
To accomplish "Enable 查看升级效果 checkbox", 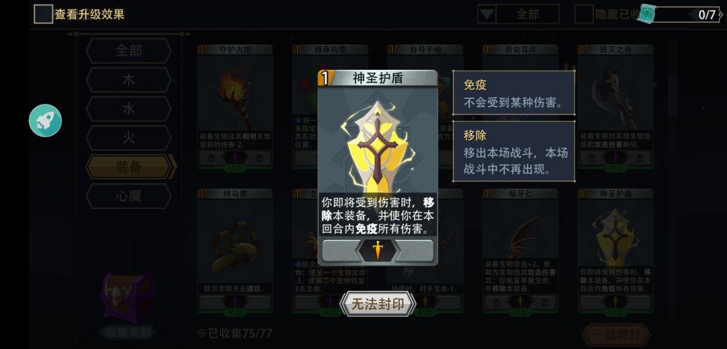I will pos(43,14).
